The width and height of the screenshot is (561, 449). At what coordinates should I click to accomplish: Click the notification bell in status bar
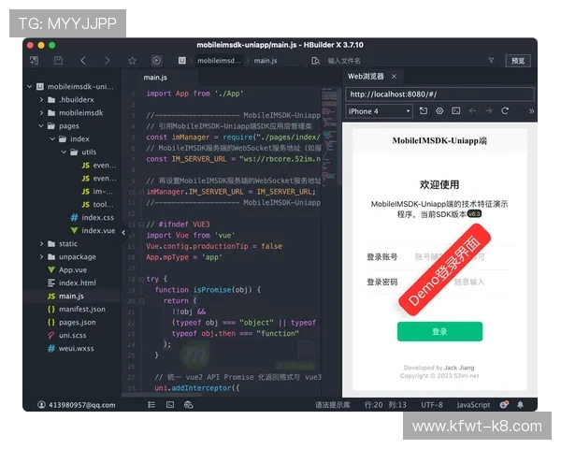pyautogui.click(x=520, y=405)
